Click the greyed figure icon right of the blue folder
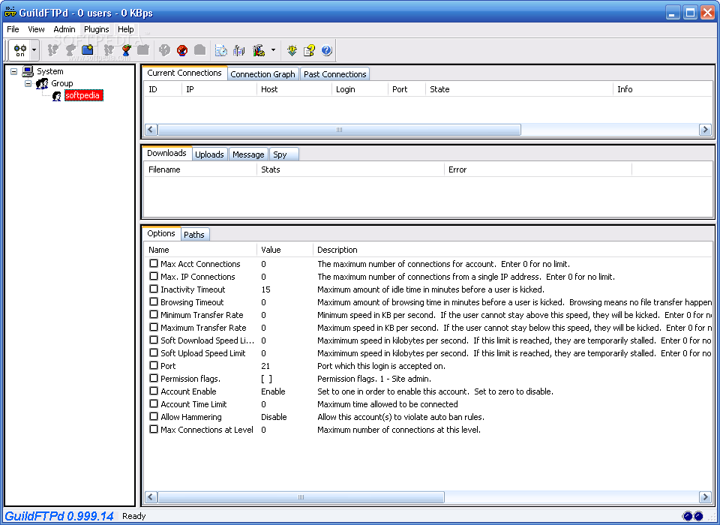This screenshot has height=525, width=720. coord(108,50)
